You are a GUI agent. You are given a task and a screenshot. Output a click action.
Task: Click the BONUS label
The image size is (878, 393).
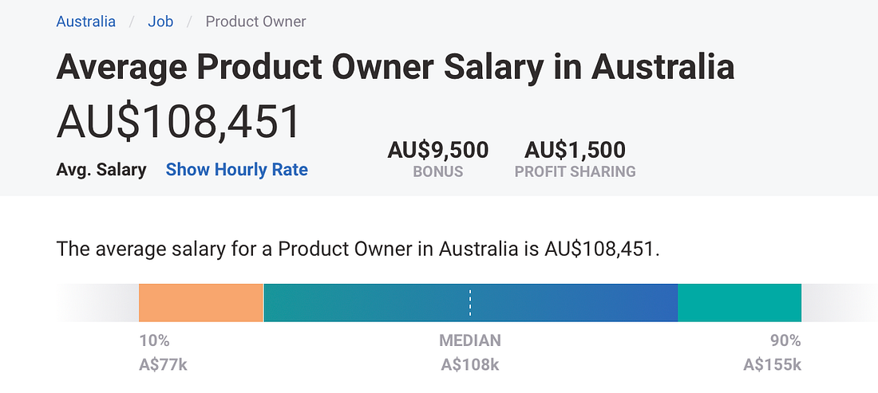click(x=438, y=171)
